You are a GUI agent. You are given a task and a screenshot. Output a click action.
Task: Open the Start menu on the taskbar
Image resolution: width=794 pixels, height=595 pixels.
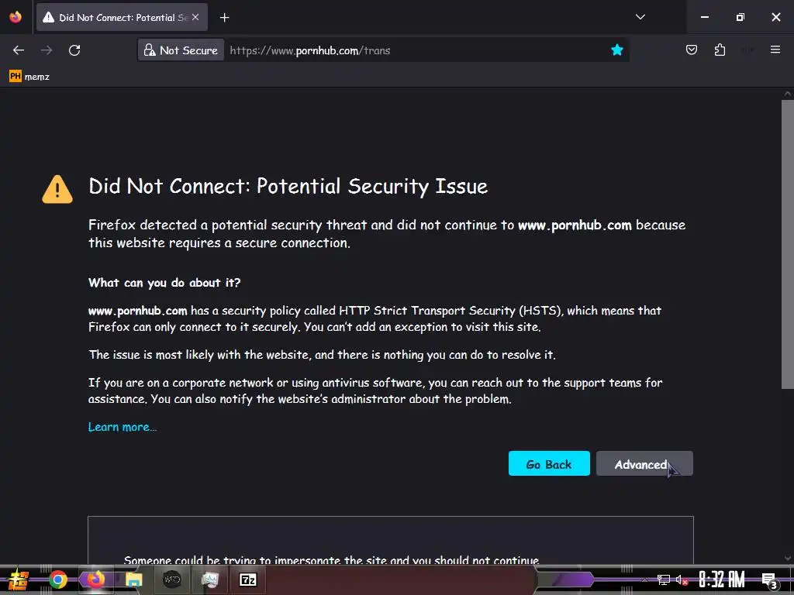(18, 580)
